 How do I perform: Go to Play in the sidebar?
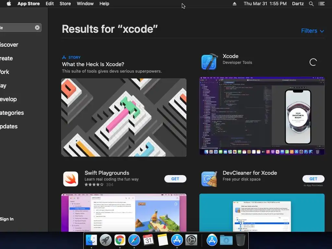pos(3,86)
